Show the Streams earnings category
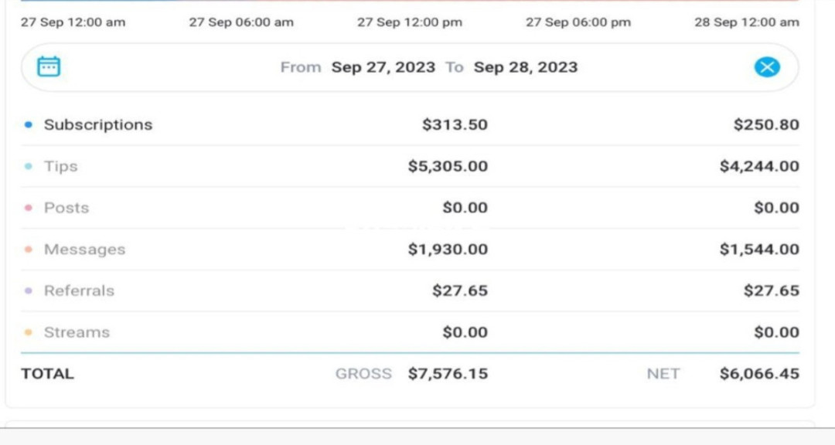This screenshot has height=445, width=835. pos(77,332)
